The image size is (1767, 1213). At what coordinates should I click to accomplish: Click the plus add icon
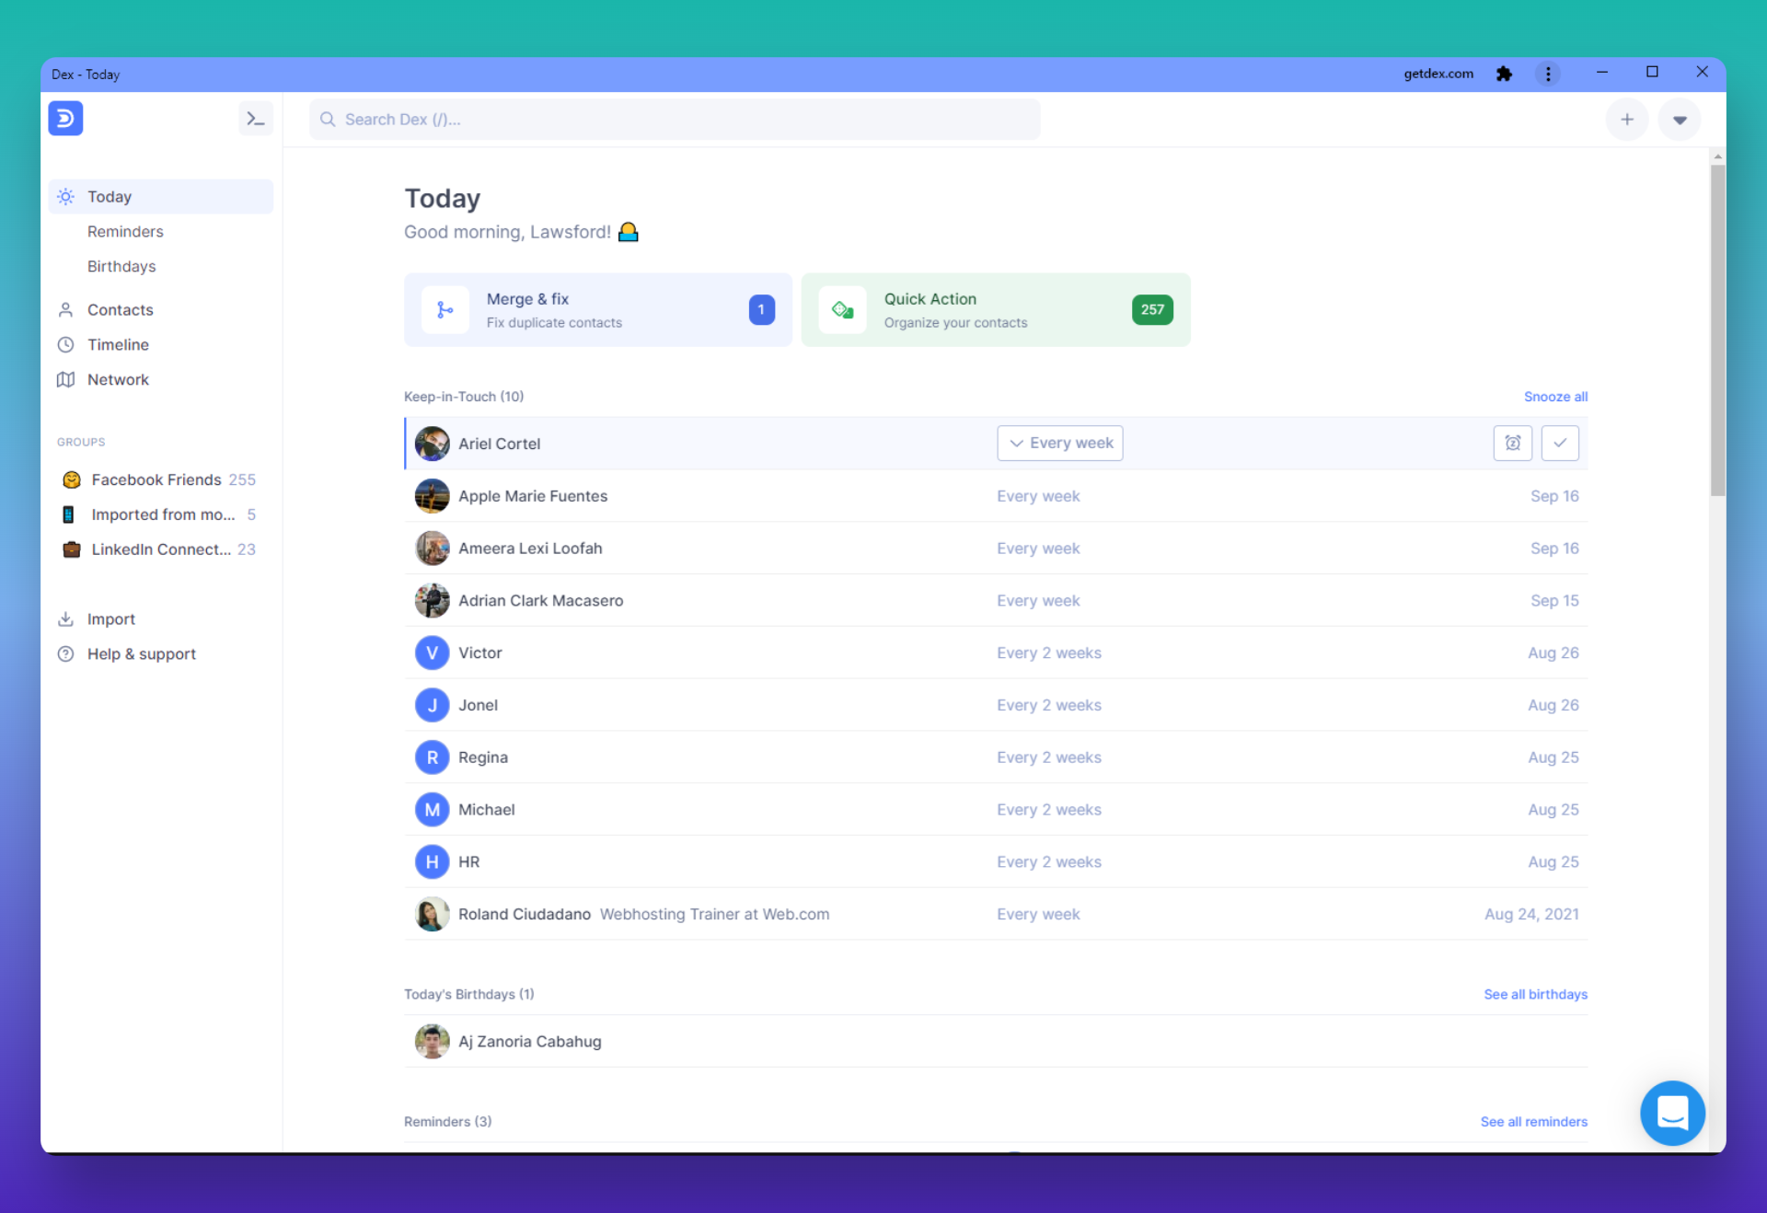(x=1626, y=120)
